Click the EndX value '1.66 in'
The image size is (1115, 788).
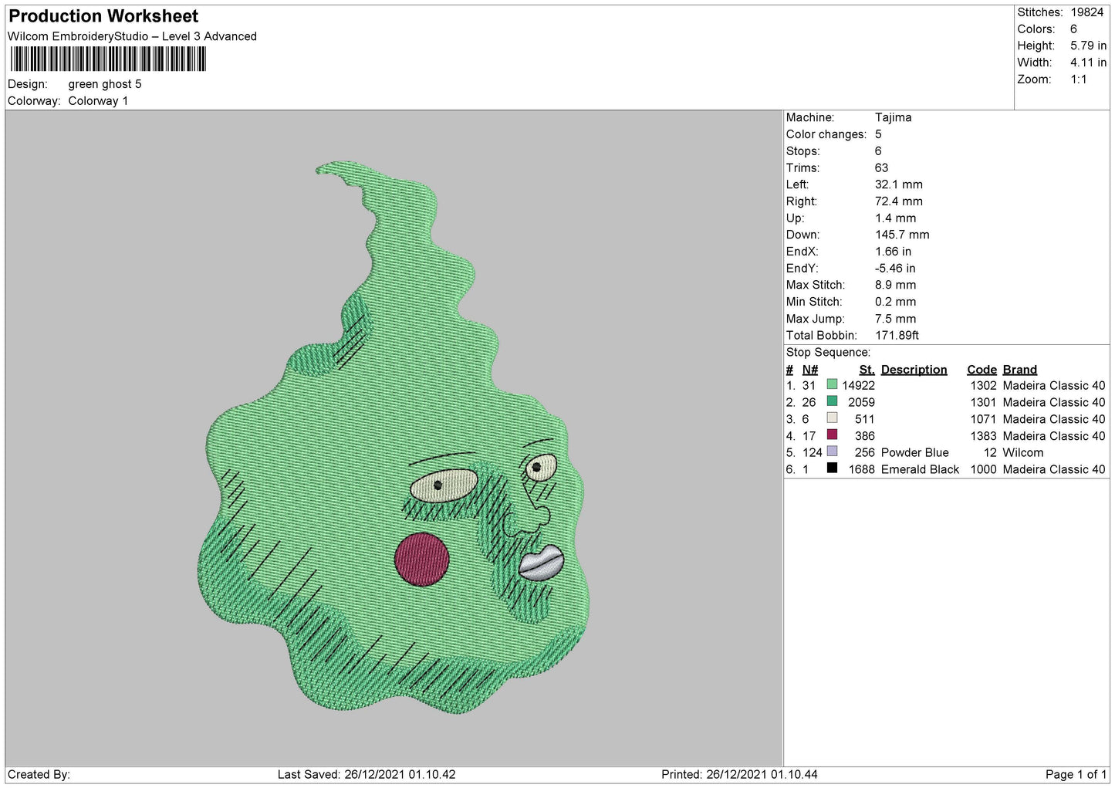[893, 252]
